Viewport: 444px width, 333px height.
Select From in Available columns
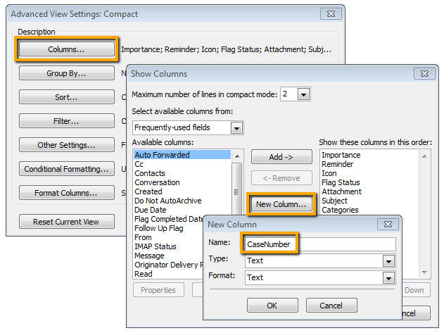pyautogui.click(x=169, y=237)
